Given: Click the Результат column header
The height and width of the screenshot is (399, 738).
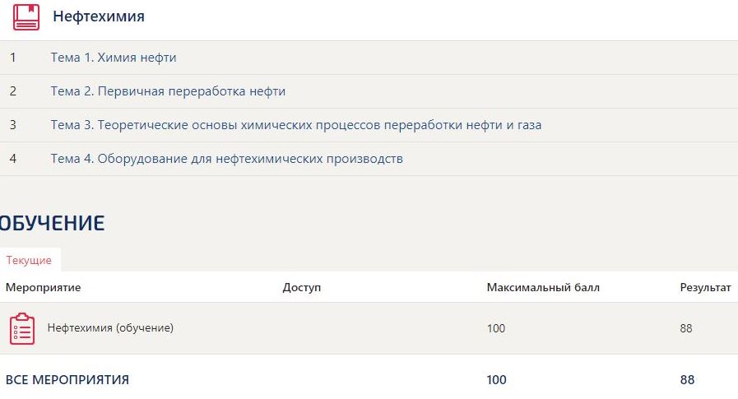Looking at the screenshot, I should pos(705,287).
